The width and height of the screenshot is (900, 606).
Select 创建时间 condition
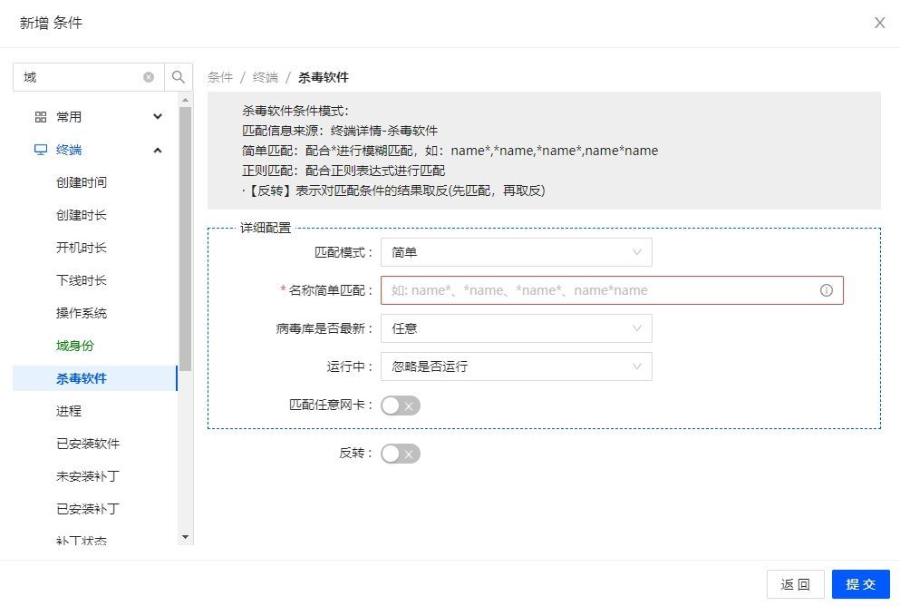[82, 182]
